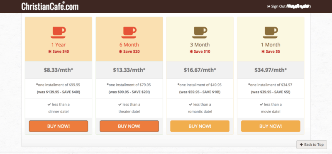Buy the 3 Month plan now

click(x=200, y=126)
